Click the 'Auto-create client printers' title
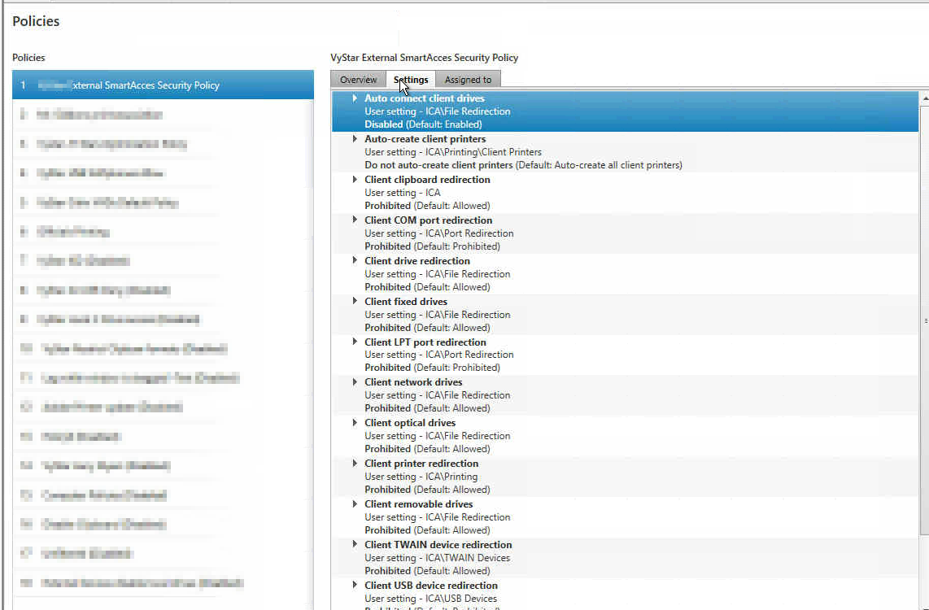 point(425,139)
